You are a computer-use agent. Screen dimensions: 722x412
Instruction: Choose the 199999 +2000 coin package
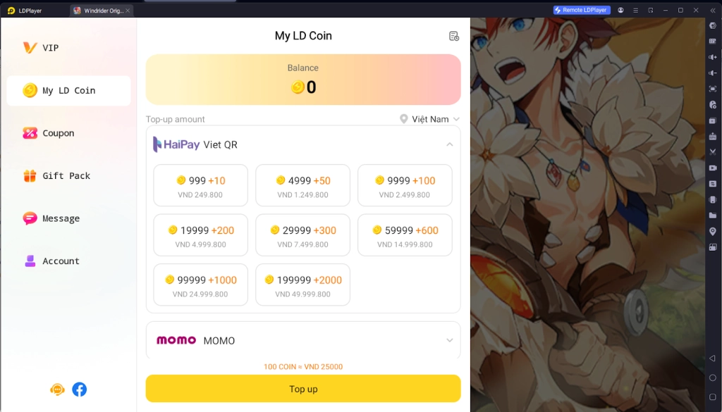pyautogui.click(x=303, y=285)
